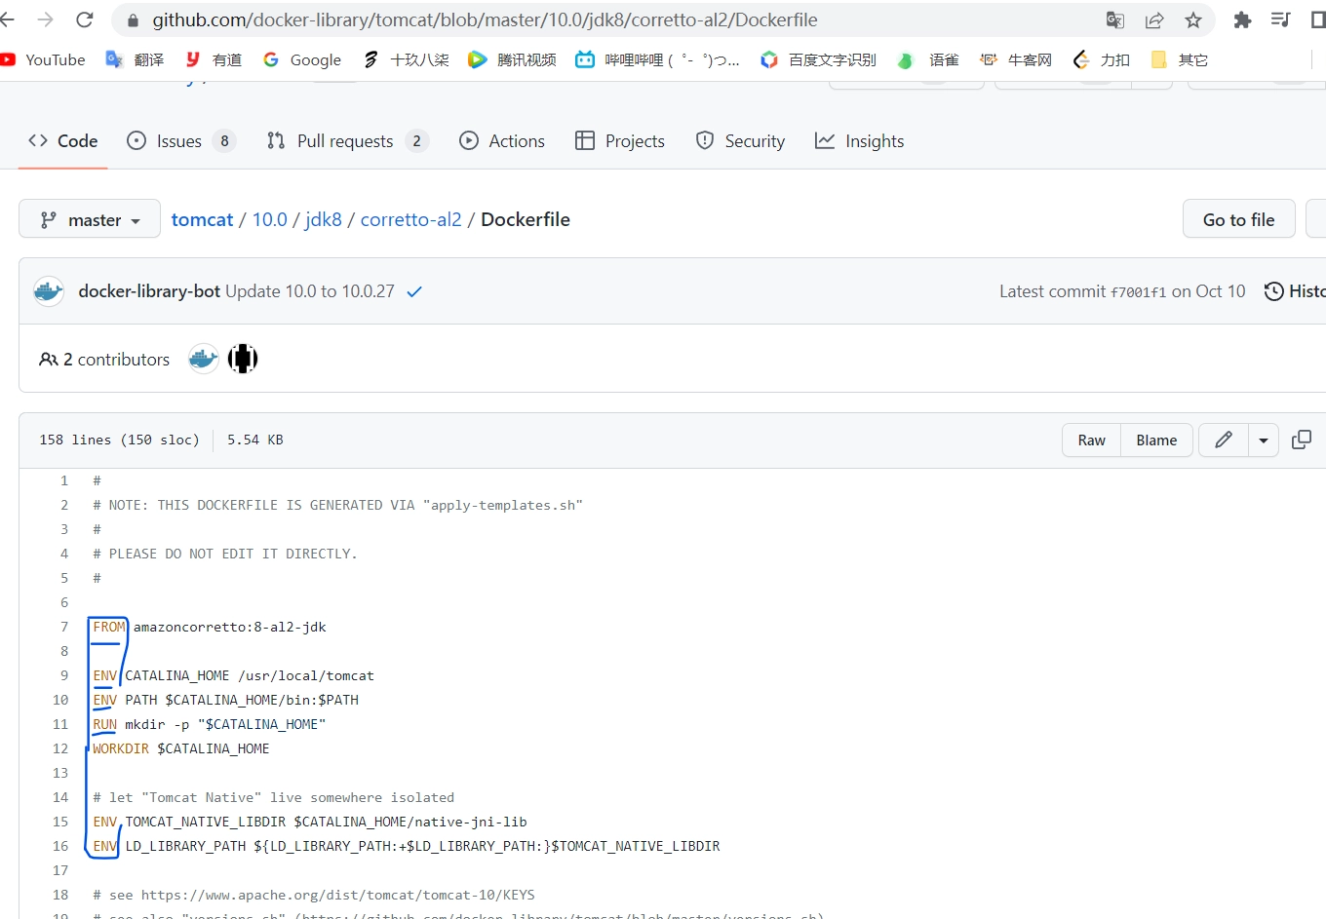
Task: Go to the Actions tab
Action: click(502, 141)
